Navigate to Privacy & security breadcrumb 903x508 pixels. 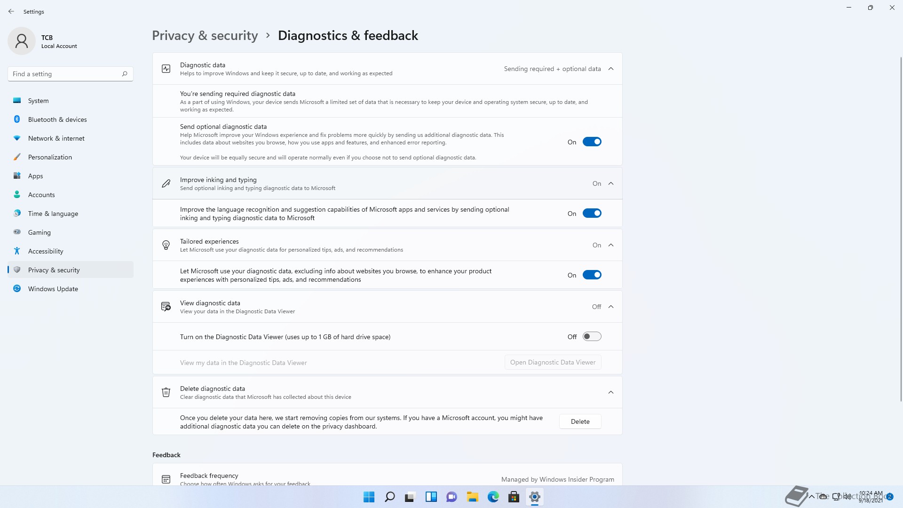(x=205, y=35)
